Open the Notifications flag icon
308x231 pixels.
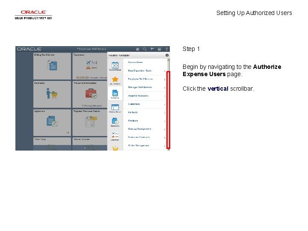point(152,49)
